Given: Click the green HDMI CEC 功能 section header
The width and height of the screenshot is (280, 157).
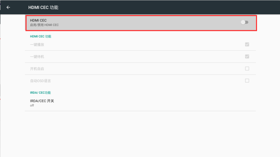Looking at the screenshot, I should pos(41,36).
